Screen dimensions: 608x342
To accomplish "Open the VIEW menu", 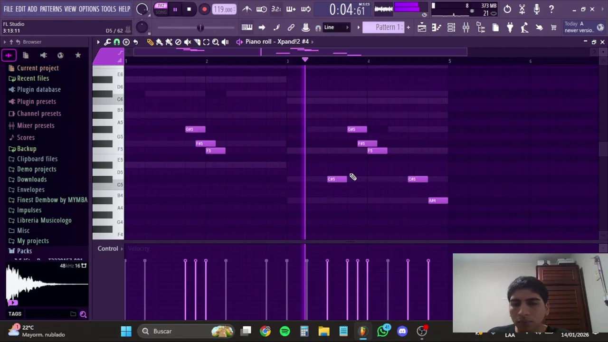I will click(70, 9).
